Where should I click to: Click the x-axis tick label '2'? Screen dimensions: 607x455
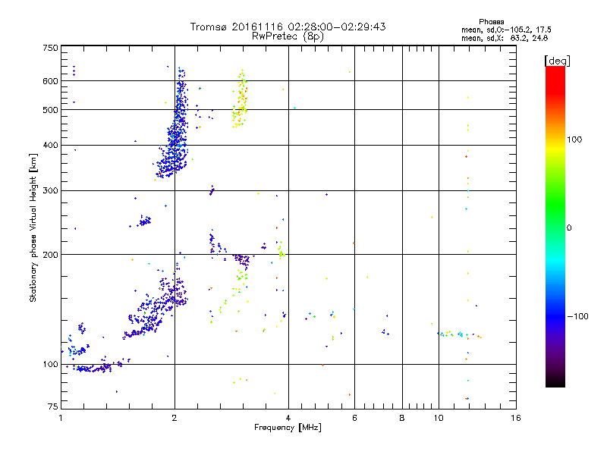click(175, 418)
